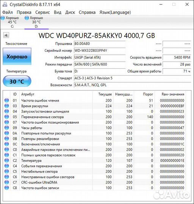Click status dot for 07 Частота ошибок позиционирования

click(7, 122)
